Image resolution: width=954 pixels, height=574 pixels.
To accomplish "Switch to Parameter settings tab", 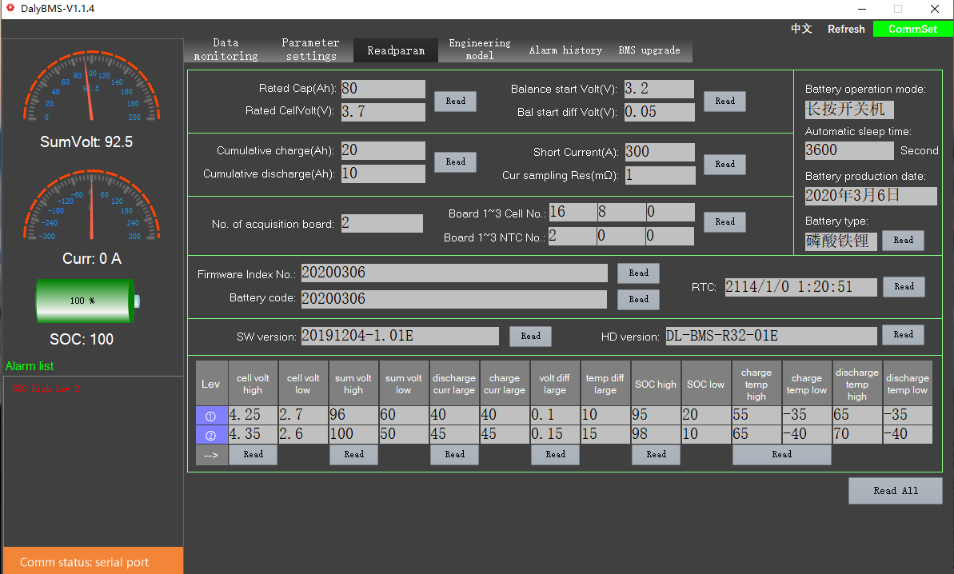I will click(310, 50).
